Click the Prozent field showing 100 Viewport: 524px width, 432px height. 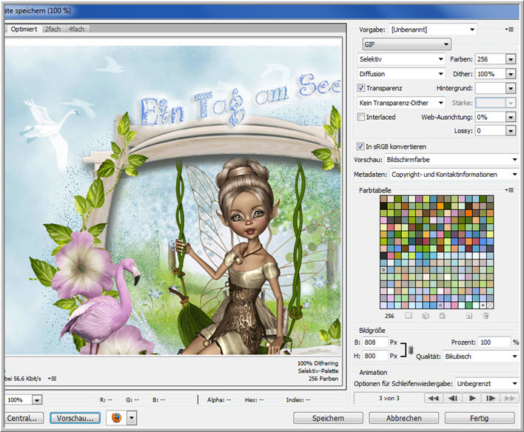coord(494,342)
